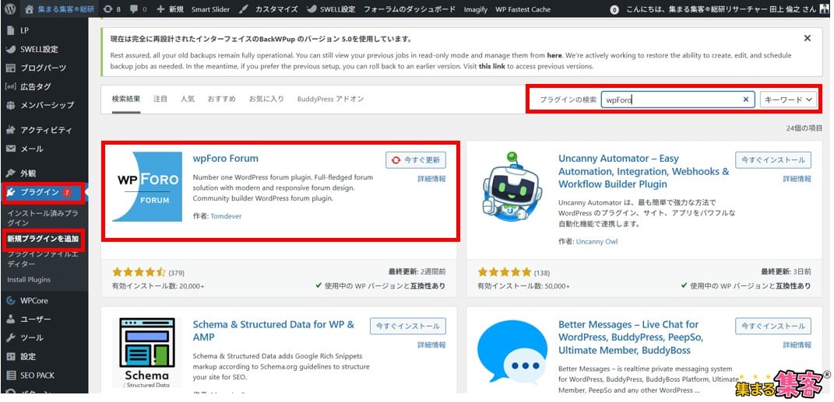Open the updates indicator showing 8
Screen dimensions: 834x402
tap(111, 9)
